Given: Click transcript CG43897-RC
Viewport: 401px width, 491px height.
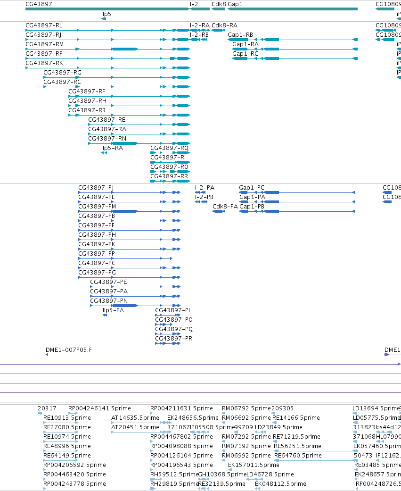Looking at the screenshot, I should (x=116, y=87).
